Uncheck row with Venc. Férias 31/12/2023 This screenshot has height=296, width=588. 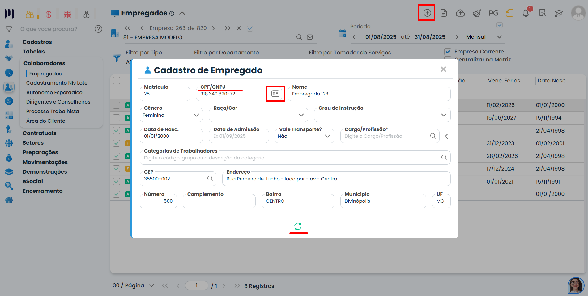[116, 143]
